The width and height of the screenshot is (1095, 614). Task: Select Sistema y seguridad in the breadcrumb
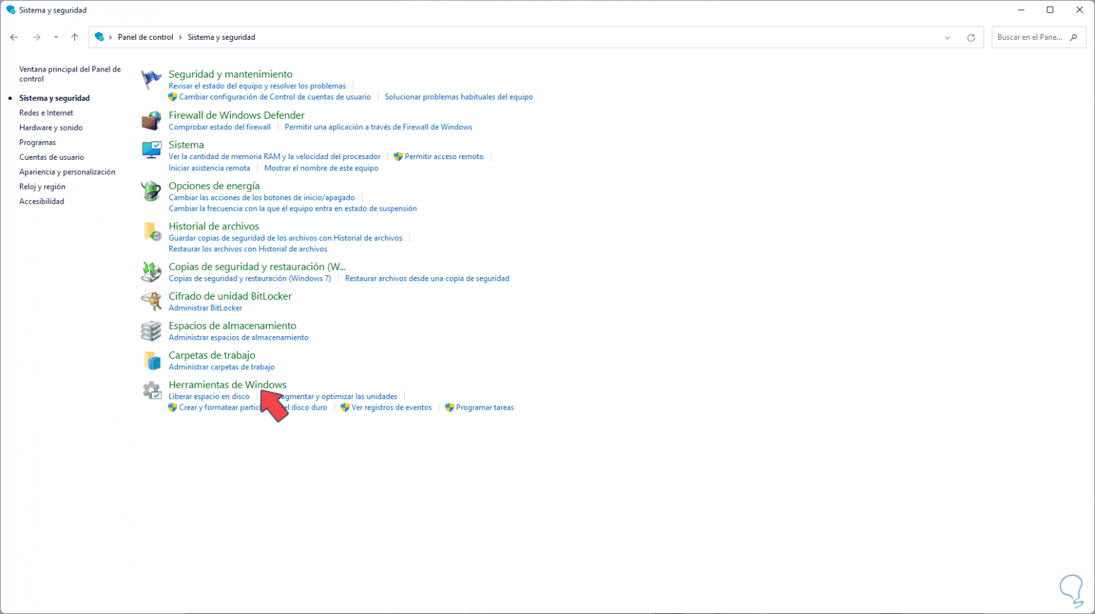click(x=222, y=37)
